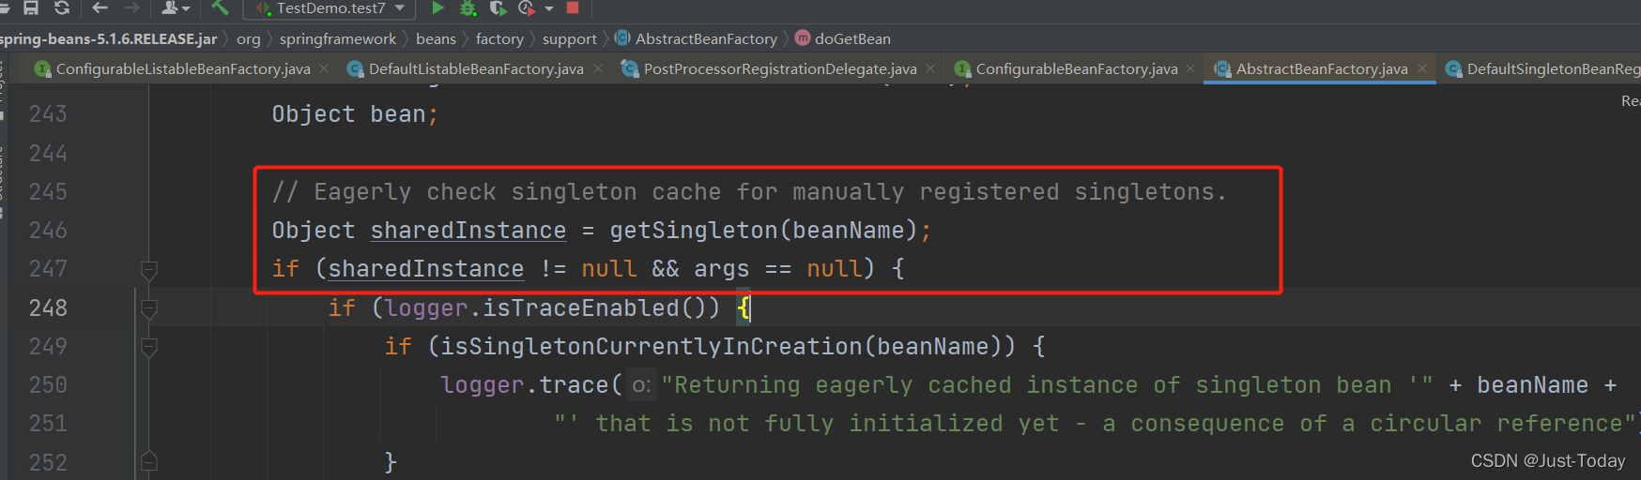This screenshot has height=480, width=1641.
Task: Click the 'o:' parameter hint on line 250
Action: click(641, 385)
